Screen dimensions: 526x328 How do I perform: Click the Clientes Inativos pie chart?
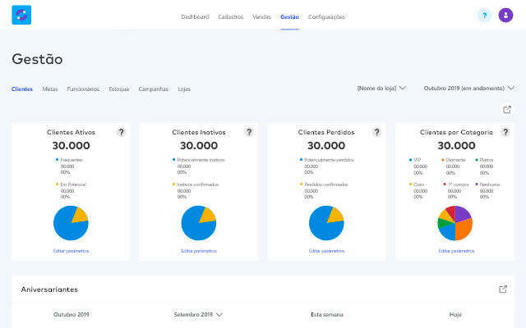(198, 223)
